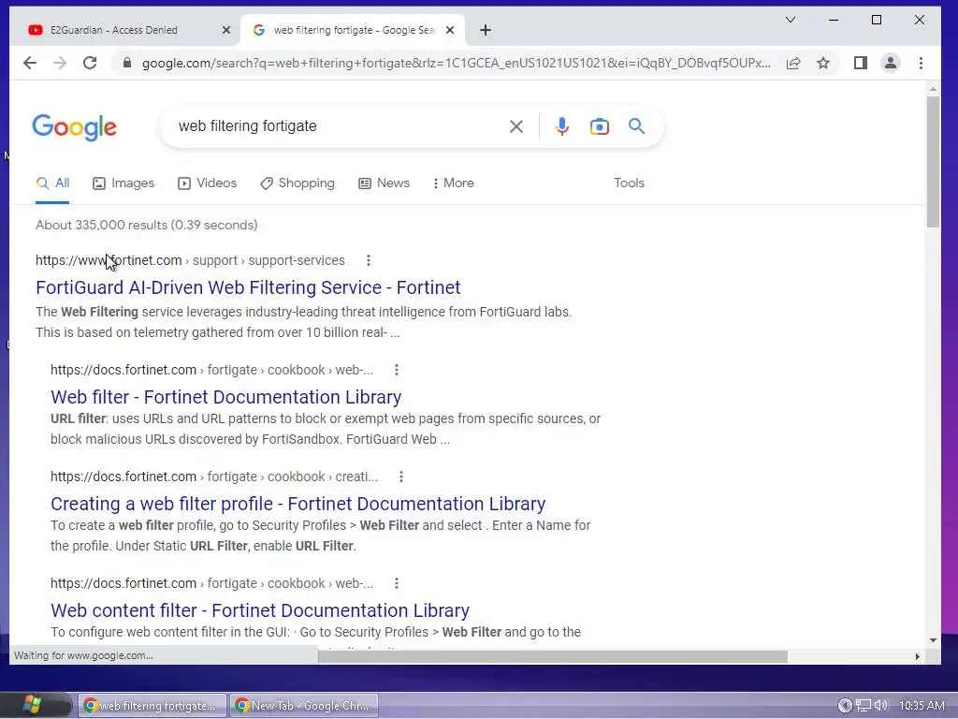The width and height of the screenshot is (958, 719).
Task: Open options for the Web filter result
Action: click(x=397, y=370)
